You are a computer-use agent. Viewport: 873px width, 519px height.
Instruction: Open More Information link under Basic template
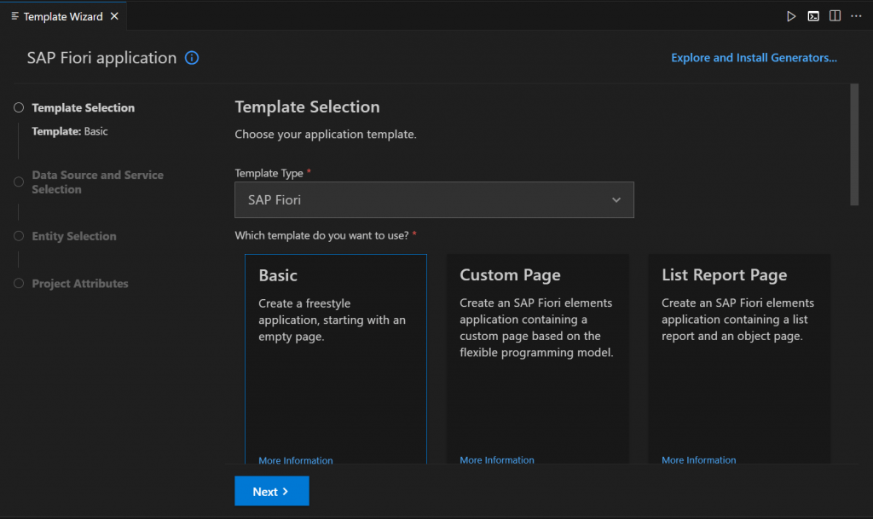coord(296,460)
